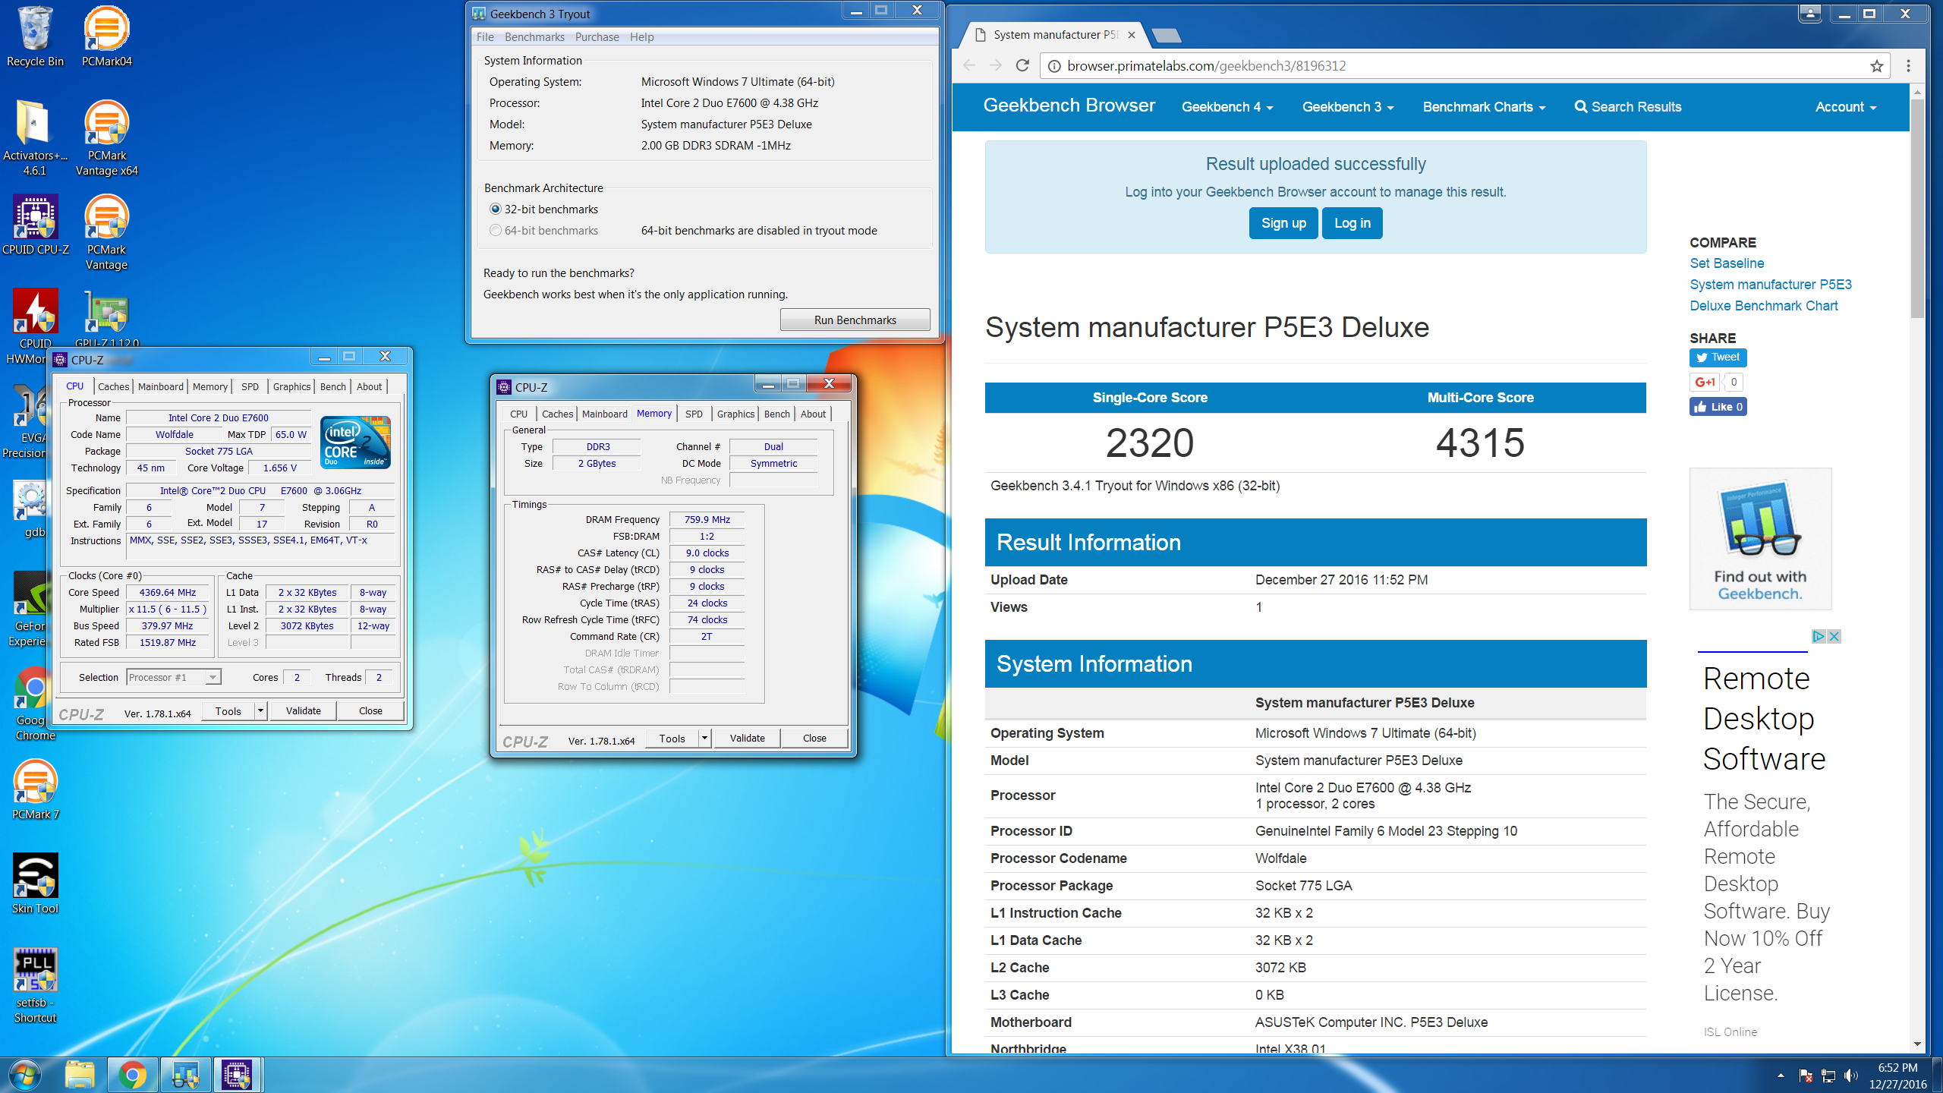The width and height of the screenshot is (1943, 1093).
Task: Open File Explorer from the taskbar
Action: click(x=80, y=1075)
